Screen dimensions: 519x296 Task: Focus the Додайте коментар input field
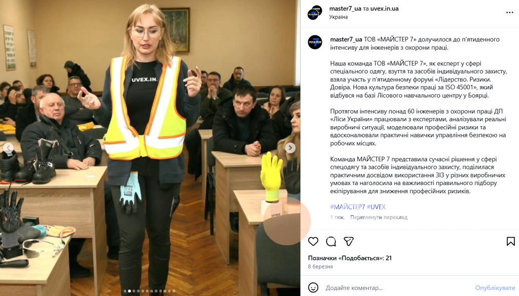tap(397, 288)
